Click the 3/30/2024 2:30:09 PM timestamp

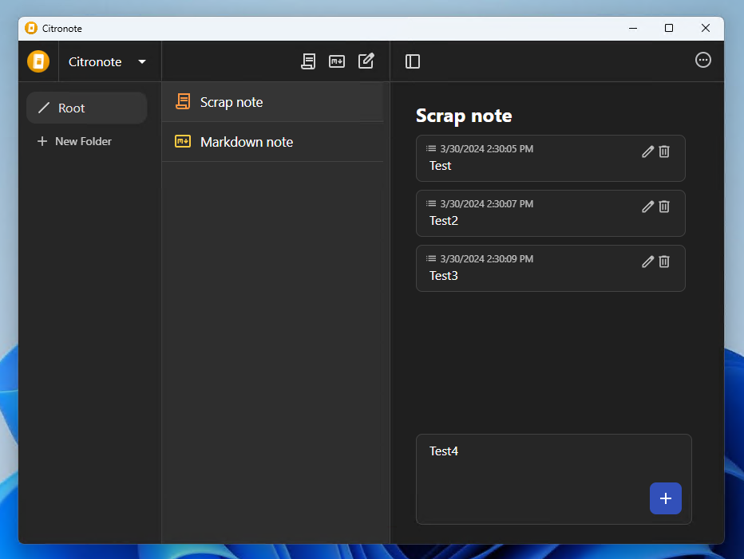487,259
